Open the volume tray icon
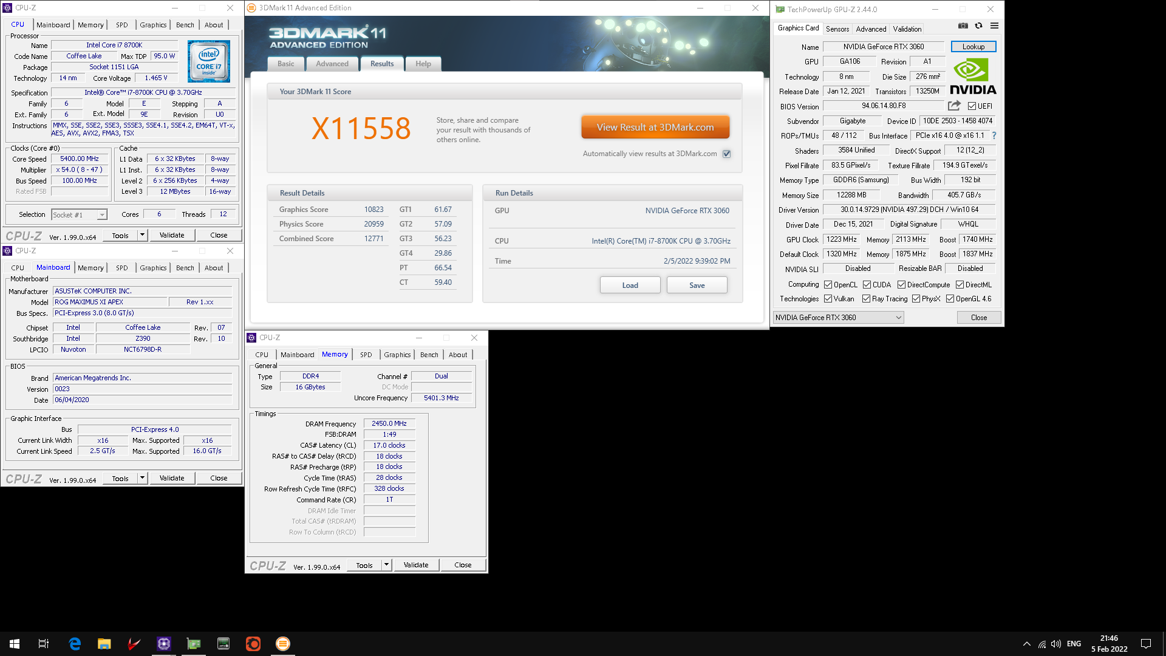Viewport: 1166px width, 656px height. 1056,644
